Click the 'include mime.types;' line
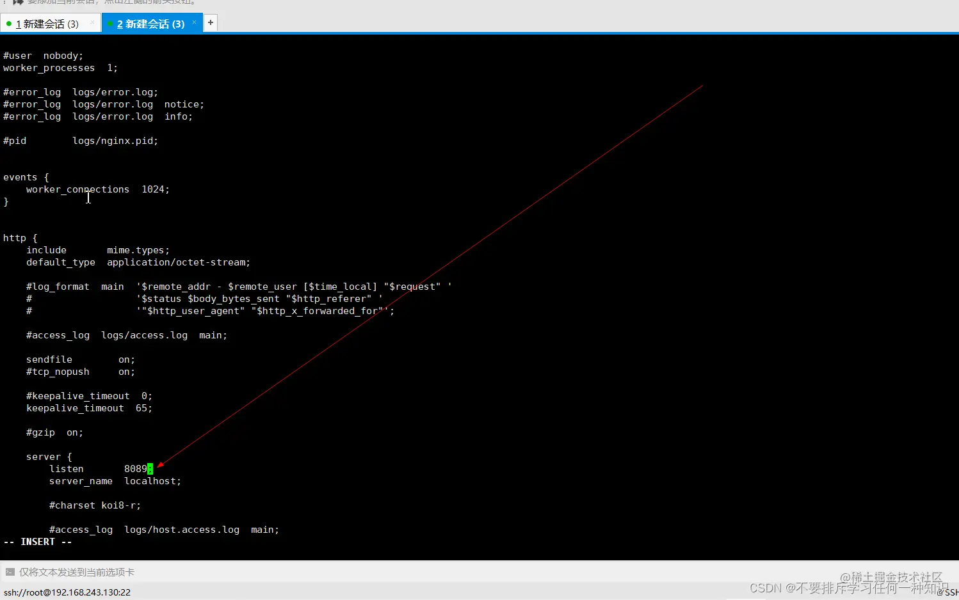Viewport: 959px width, 600px height. click(98, 250)
